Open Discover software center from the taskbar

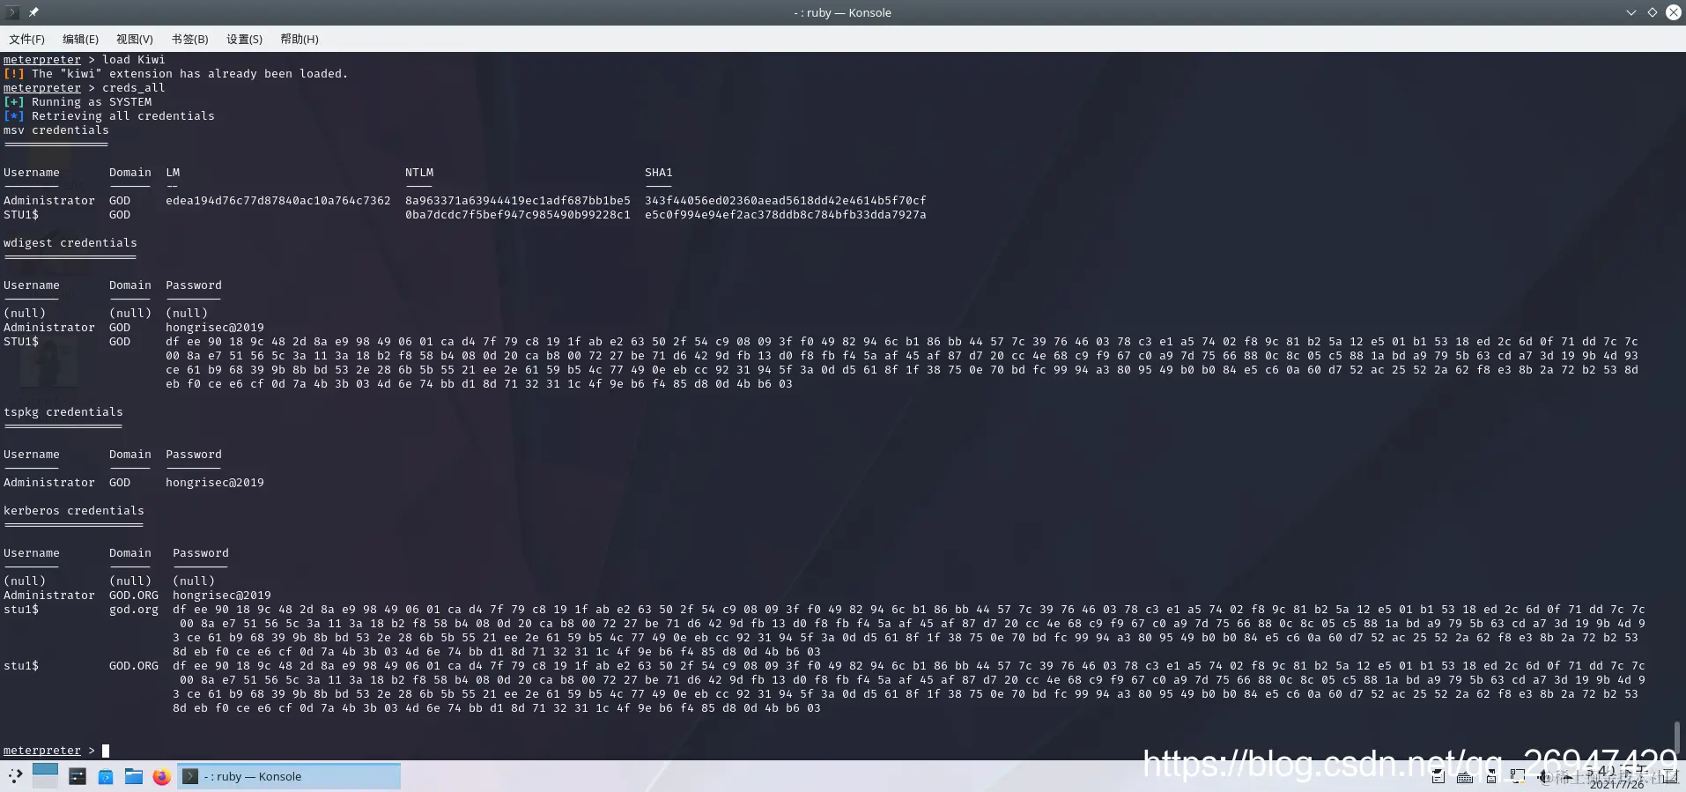click(106, 776)
